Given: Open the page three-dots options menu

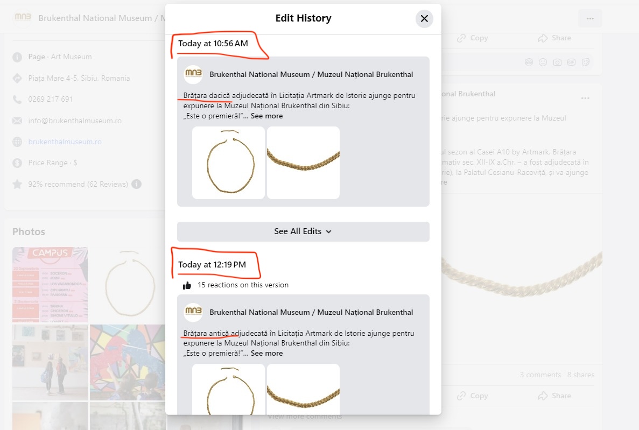Looking at the screenshot, I should 590,18.
